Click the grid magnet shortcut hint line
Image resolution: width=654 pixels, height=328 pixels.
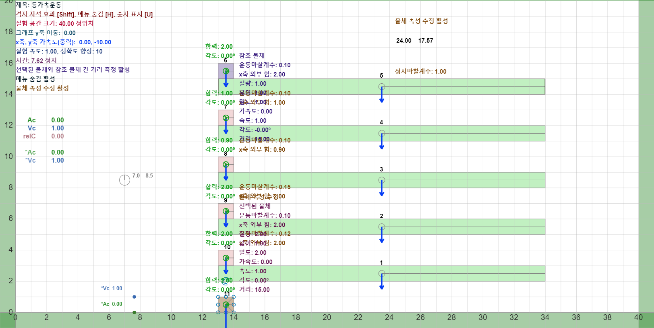(x=84, y=14)
